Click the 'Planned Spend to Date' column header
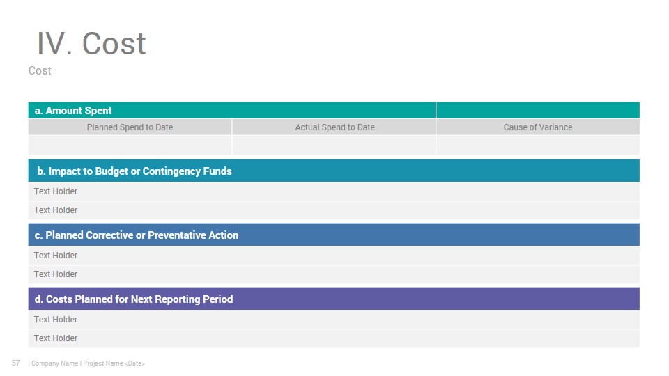 click(130, 127)
